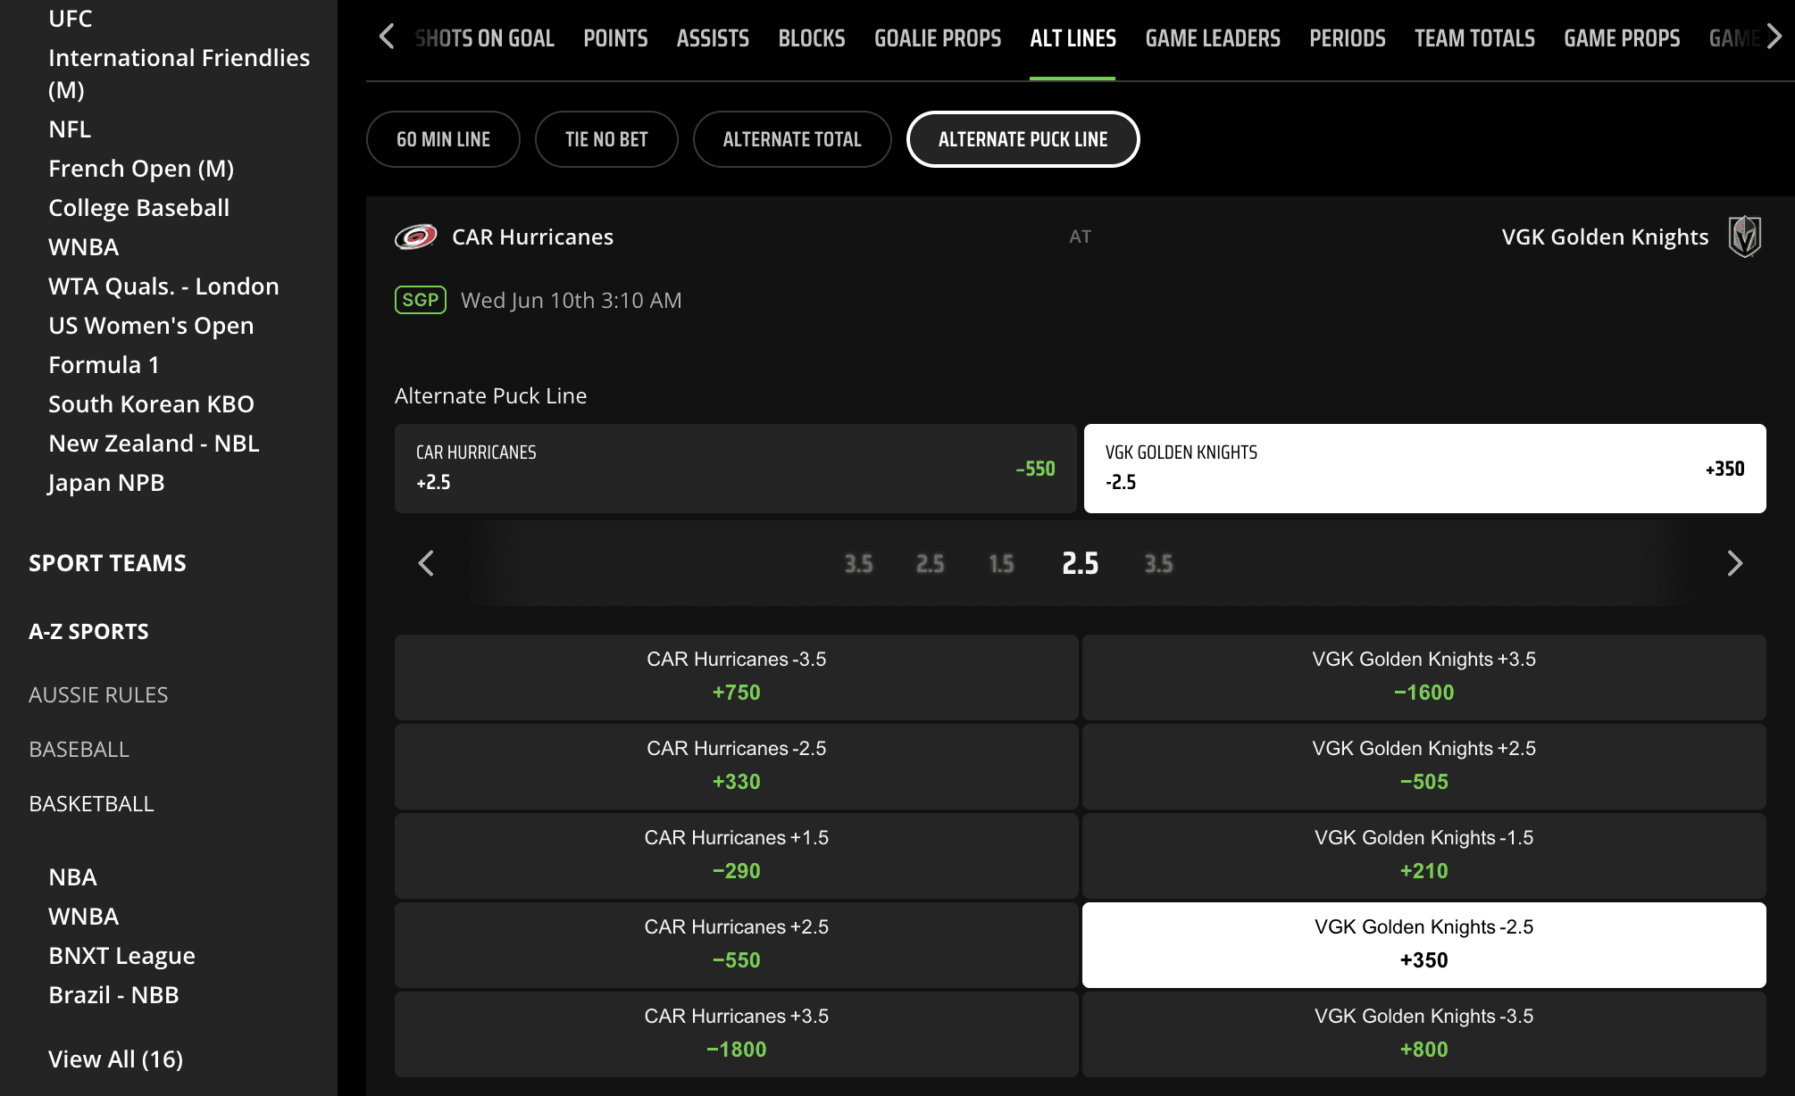Collapse the Basketball category
The image size is (1795, 1096).
[91, 804]
